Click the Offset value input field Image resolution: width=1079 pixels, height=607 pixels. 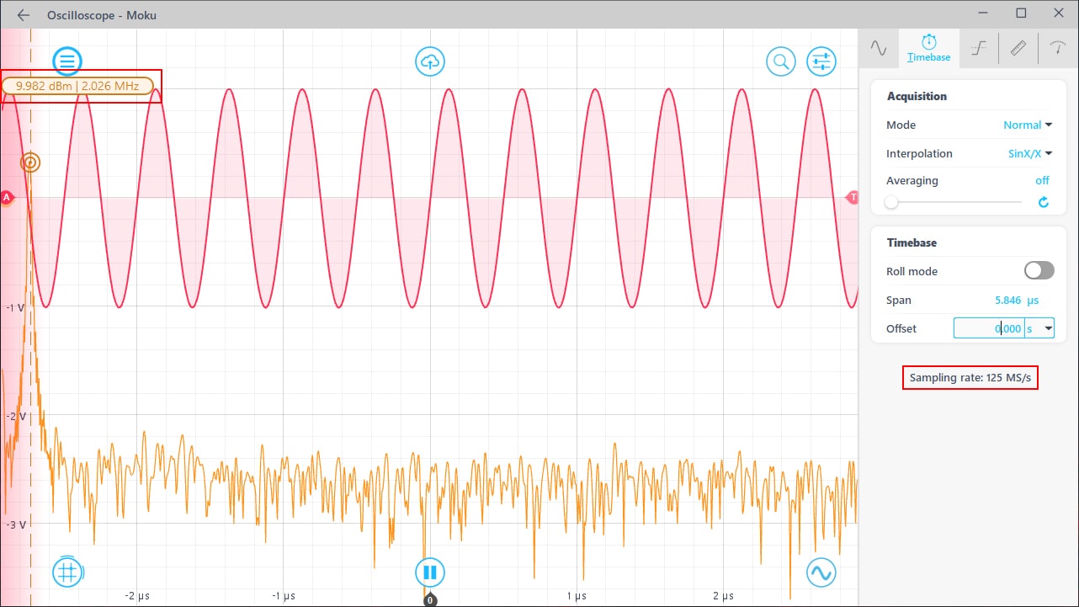989,328
